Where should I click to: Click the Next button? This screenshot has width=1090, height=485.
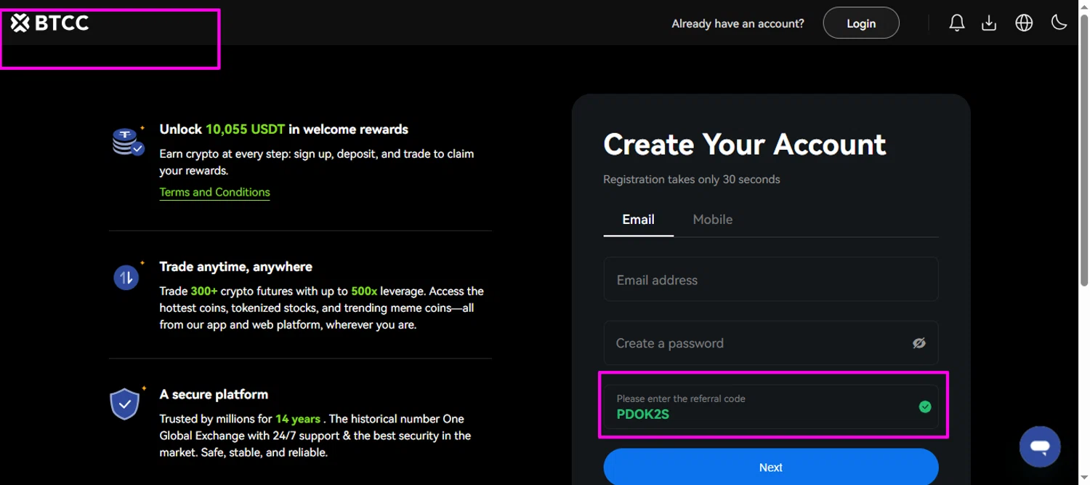(x=771, y=467)
